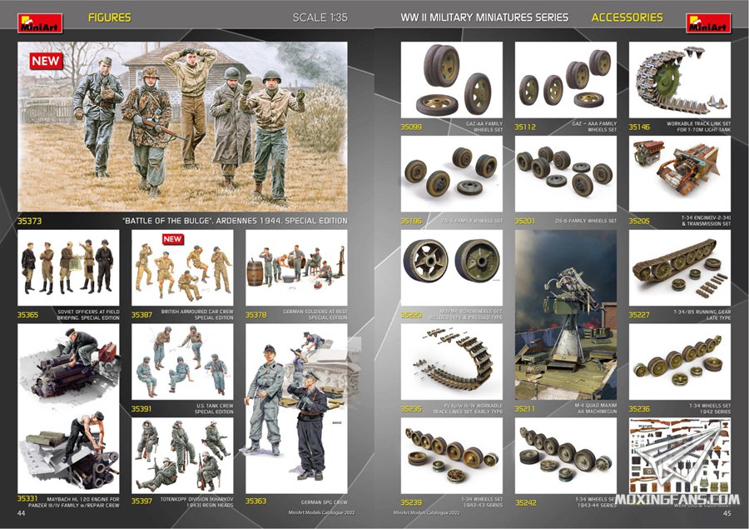
Task: Open the PzKpfw III/IV workable track links image
Action: 451,362
